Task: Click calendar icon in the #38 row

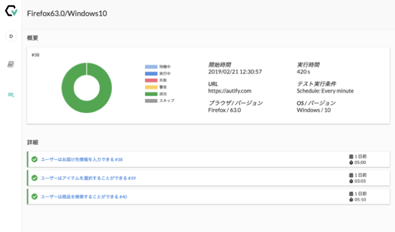Action: pyautogui.click(x=351, y=157)
